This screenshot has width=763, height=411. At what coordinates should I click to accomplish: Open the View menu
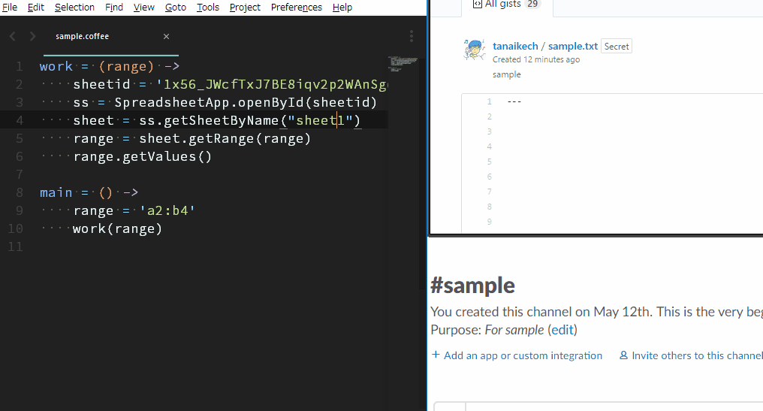pos(144,8)
